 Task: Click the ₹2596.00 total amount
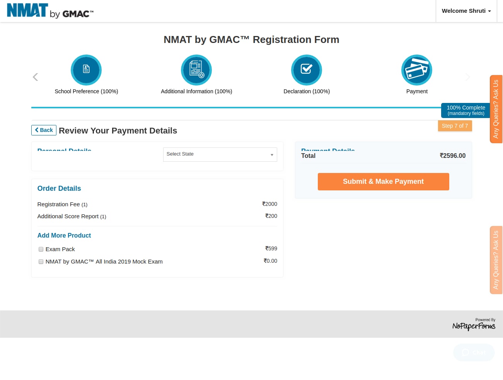pyautogui.click(x=452, y=156)
